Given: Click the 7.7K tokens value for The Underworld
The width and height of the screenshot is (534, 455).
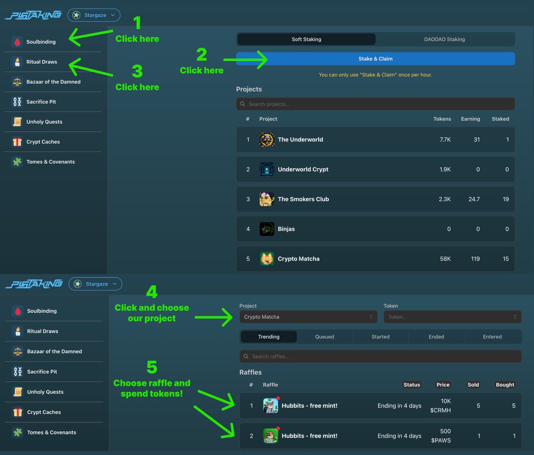Looking at the screenshot, I should tap(445, 139).
